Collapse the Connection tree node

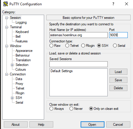pos(6,74)
